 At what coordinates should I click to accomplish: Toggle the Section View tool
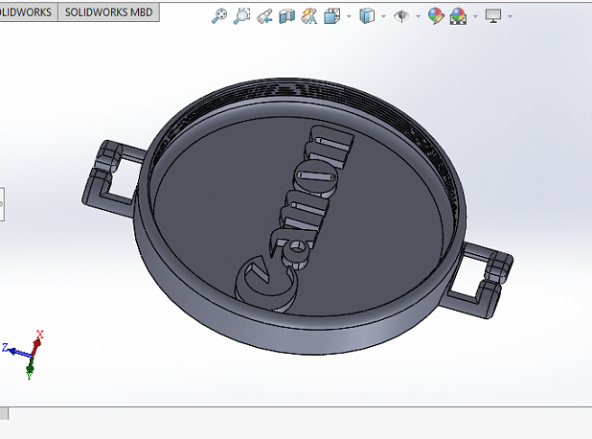(285, 16)
